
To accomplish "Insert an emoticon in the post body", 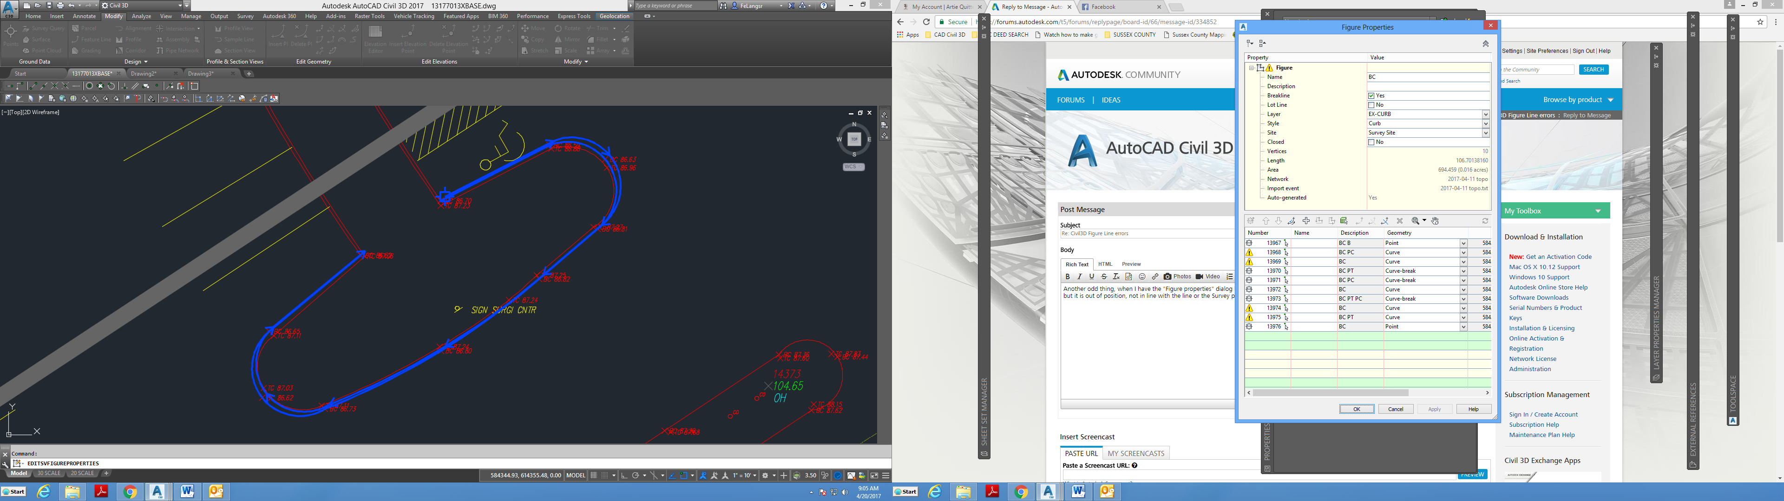I will pos(1142,276).
